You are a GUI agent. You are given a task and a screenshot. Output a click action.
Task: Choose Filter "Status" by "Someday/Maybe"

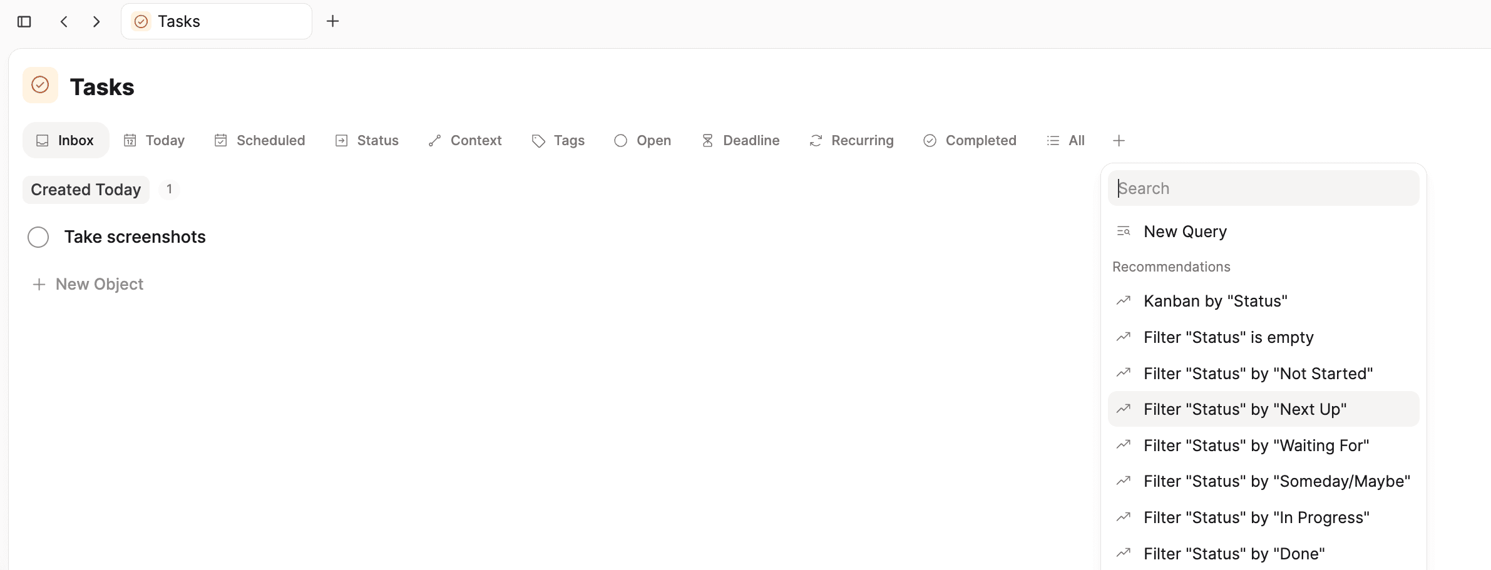[x=1263, y=481]
